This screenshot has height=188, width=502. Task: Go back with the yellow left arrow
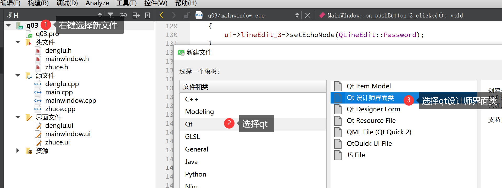pyautogui.click(x=161, y=15)
